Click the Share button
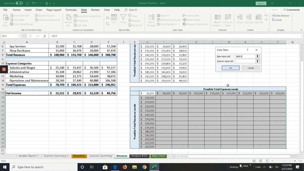This screenshot has height=171, width=304. pyautogui.click(x=273, y=9)
